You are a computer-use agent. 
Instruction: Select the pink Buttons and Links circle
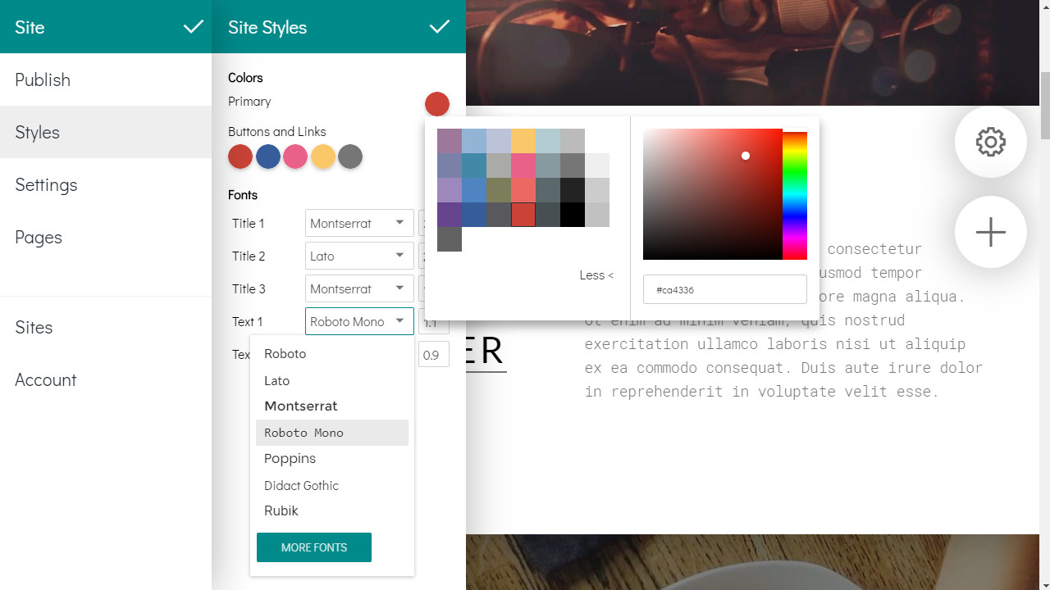[x=295, y=157]
